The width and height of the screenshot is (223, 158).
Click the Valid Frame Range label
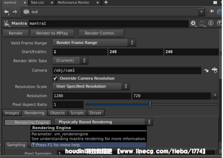click(x=29, y=43)
